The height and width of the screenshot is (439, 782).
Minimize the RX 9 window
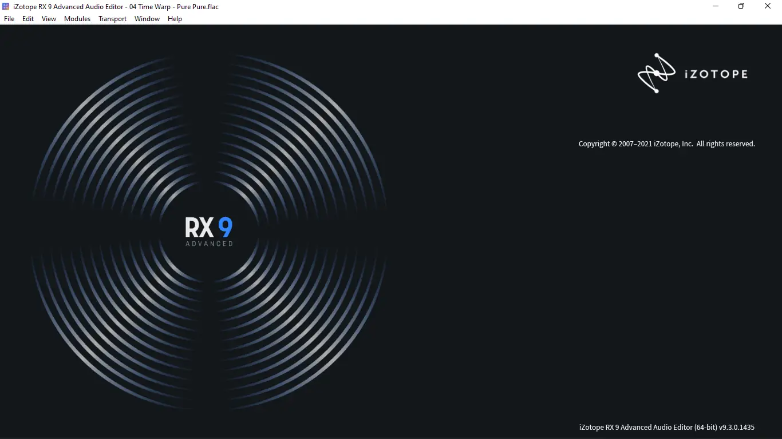(716, 6)
